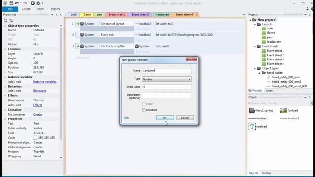
Task: Click the categorized sort icon in Properties
Action: 5,20
